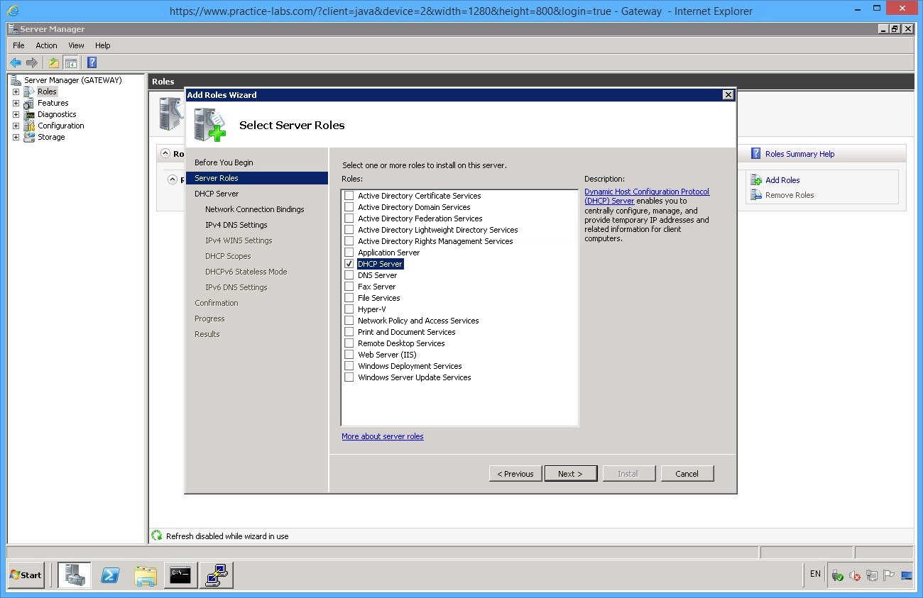Click the Next button in wizard
This screenshot has height=598, width=923.
[x=570, y=474]
